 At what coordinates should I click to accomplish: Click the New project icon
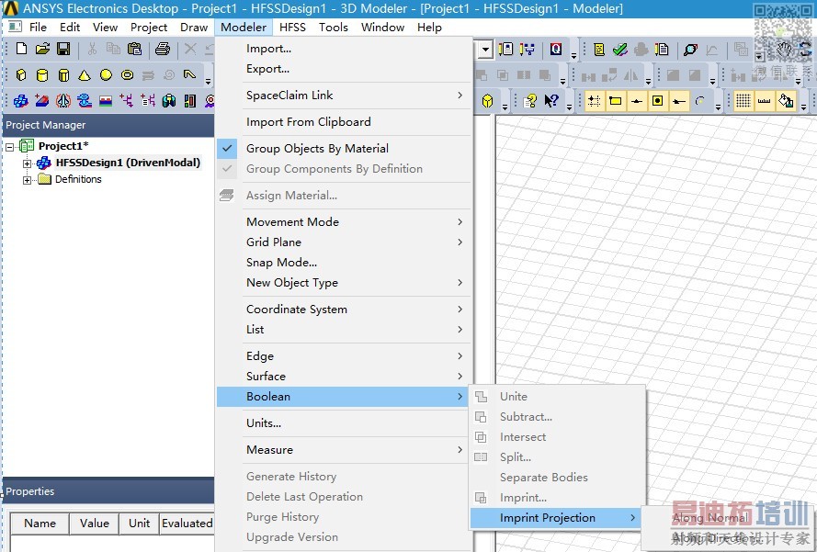coord(21,49)
